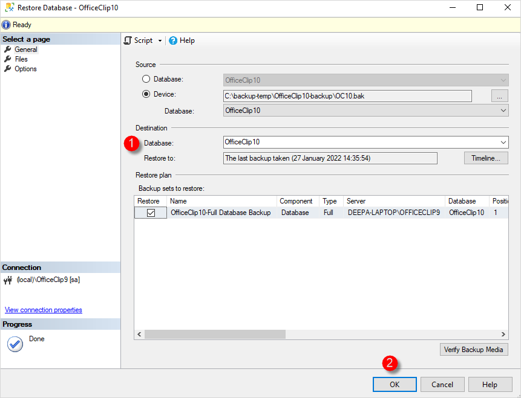Image resolution: width=521 pixels, height=398 pixels.
Task: Click the Restore to text field
Action: click(x=330, y=158)
